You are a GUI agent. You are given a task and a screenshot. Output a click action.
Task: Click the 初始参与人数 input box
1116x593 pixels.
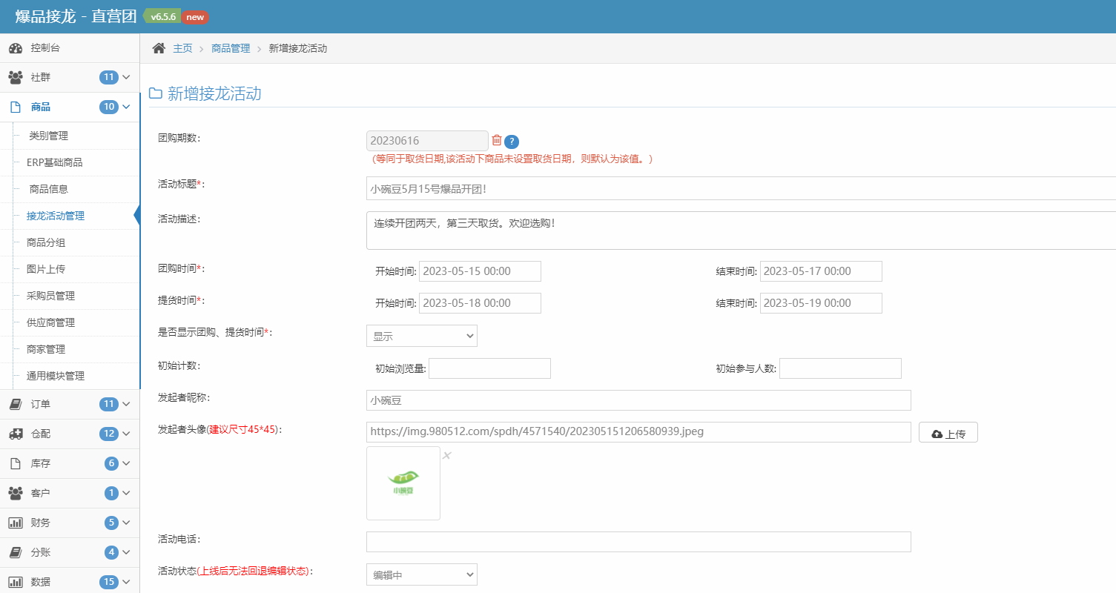(x=840, y=368)
